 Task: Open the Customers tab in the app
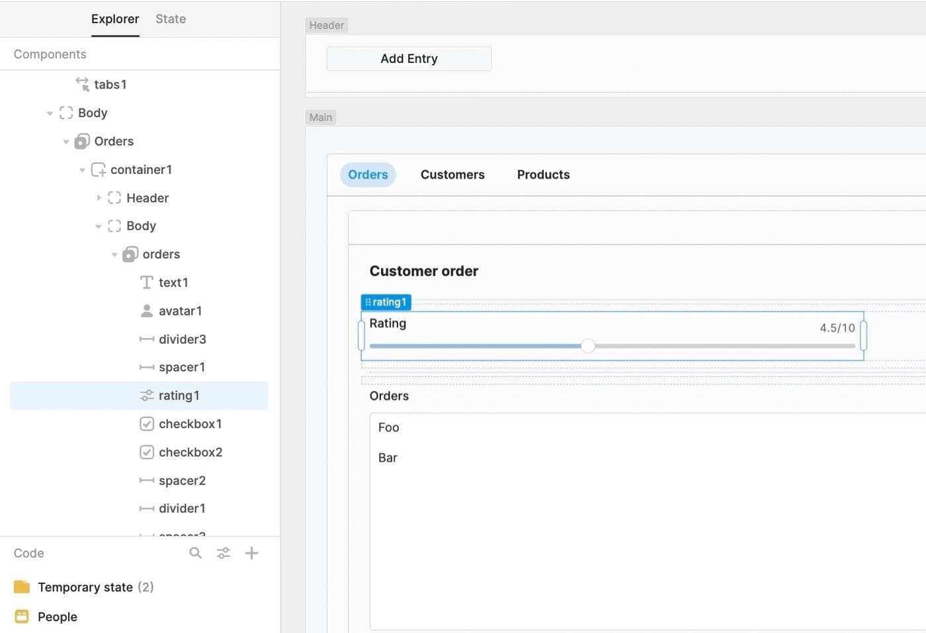point(452,174)
